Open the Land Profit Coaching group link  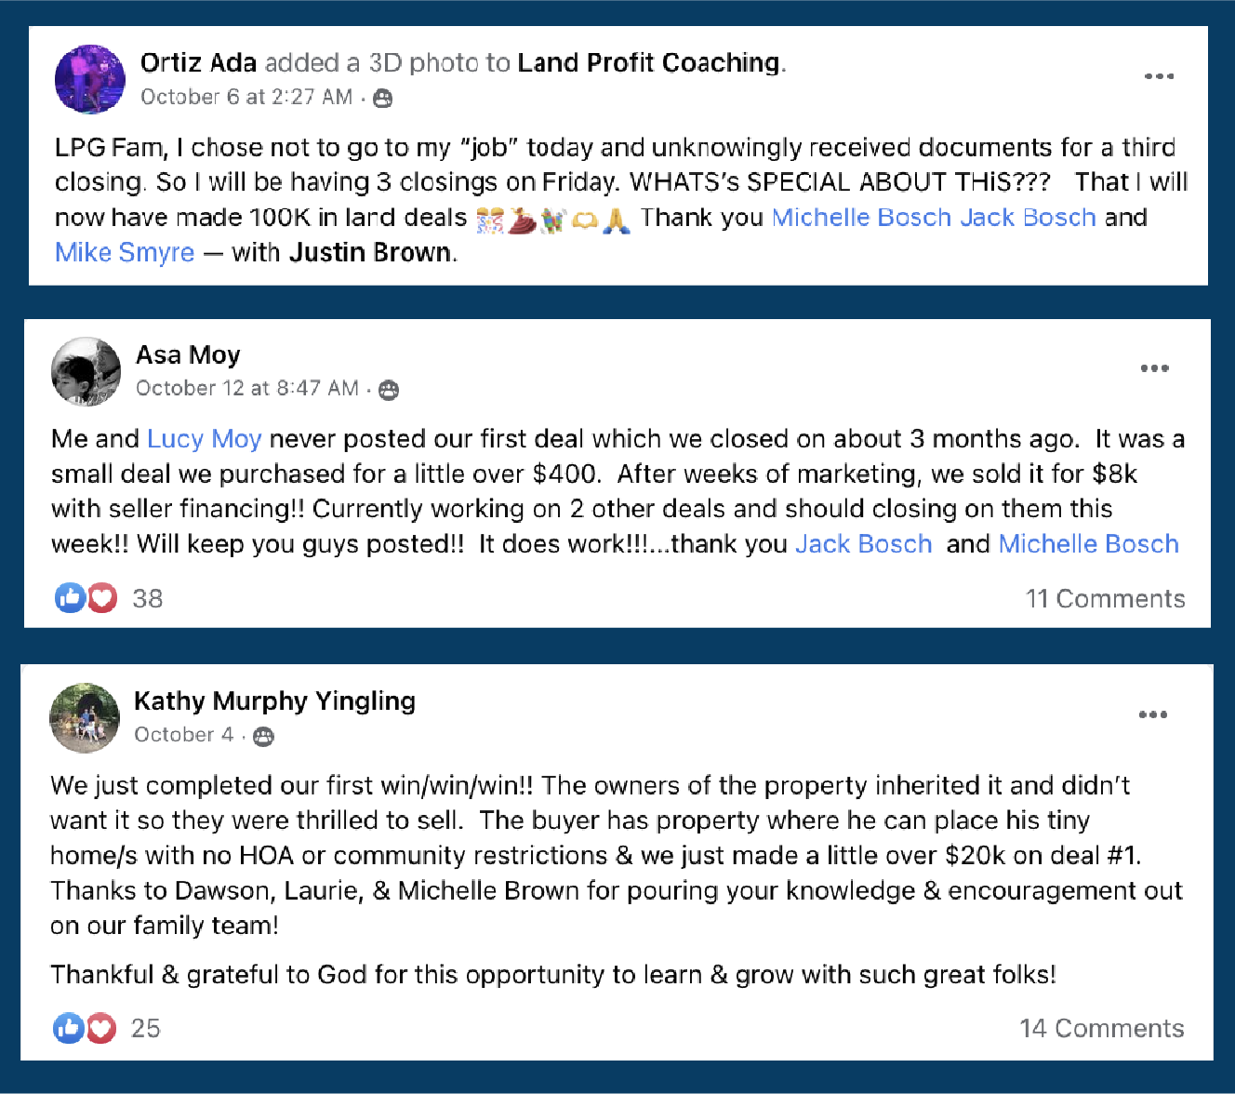pyautogui.click(x=648, y=62)
